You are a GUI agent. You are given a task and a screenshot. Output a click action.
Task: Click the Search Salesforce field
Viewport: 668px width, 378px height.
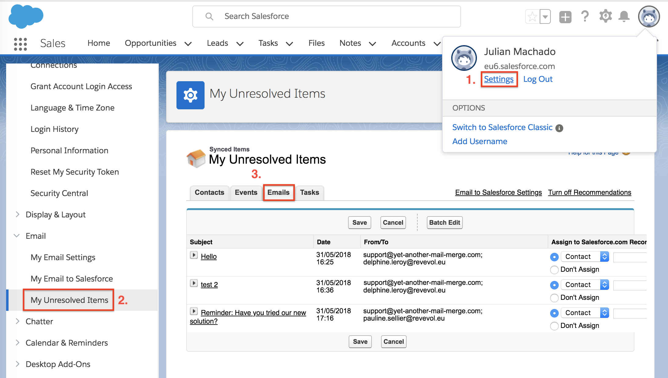[326, 16]
